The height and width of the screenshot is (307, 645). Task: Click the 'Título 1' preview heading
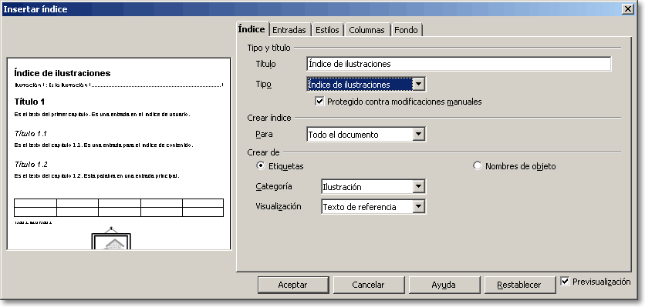click(x=29, y=102)
